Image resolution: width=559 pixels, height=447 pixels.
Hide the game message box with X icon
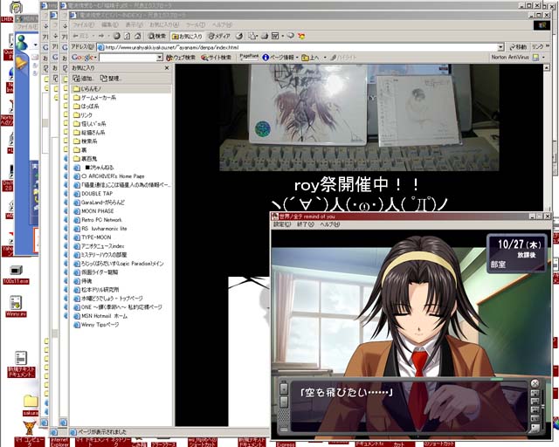click(535, 383)
